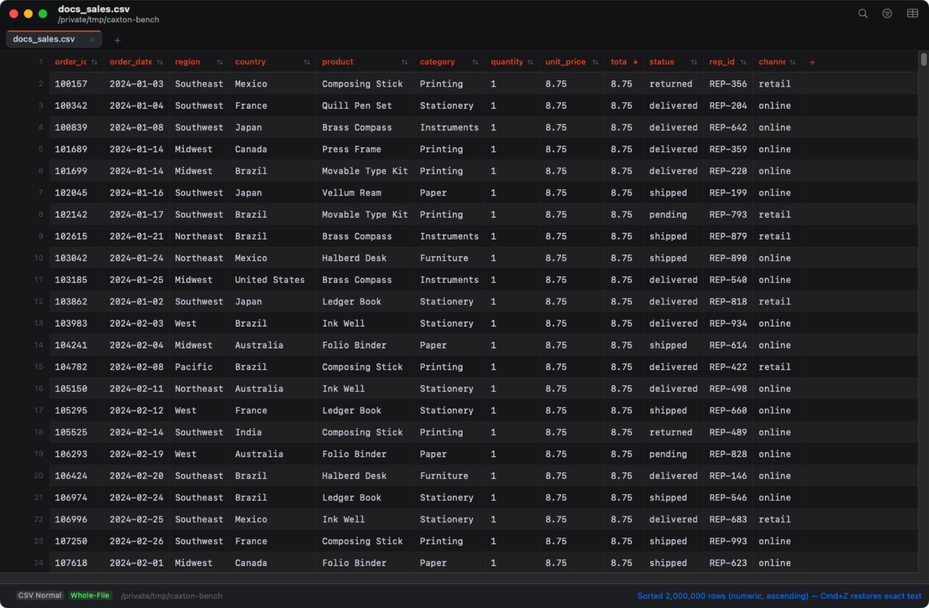Open the search magnifier icon

[863, 13]
